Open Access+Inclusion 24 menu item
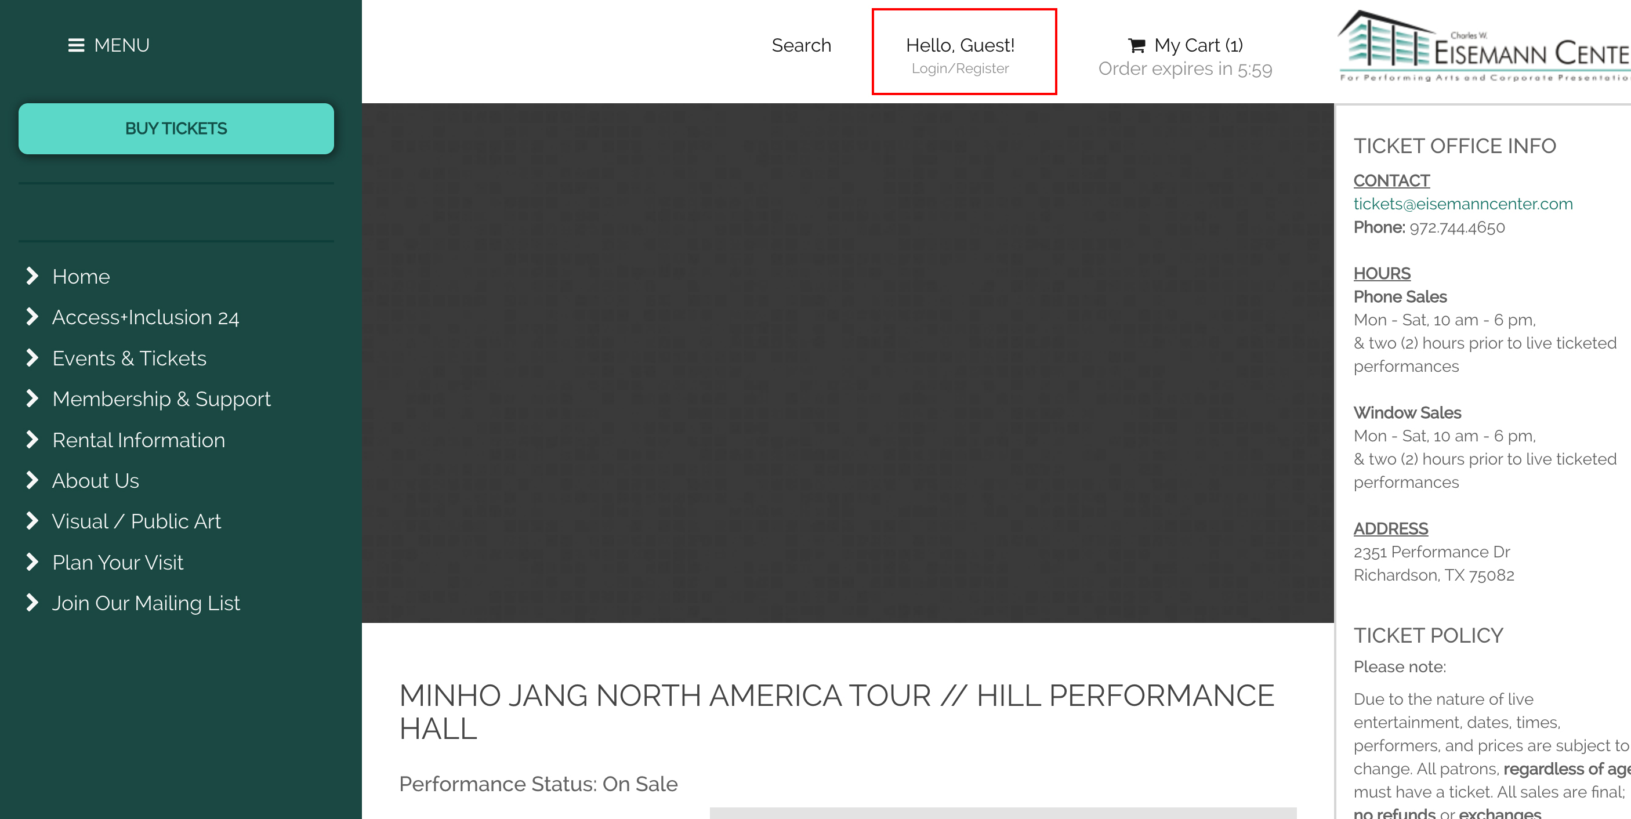The width and height of the screenshot is (1631, 819). (146, 317)
